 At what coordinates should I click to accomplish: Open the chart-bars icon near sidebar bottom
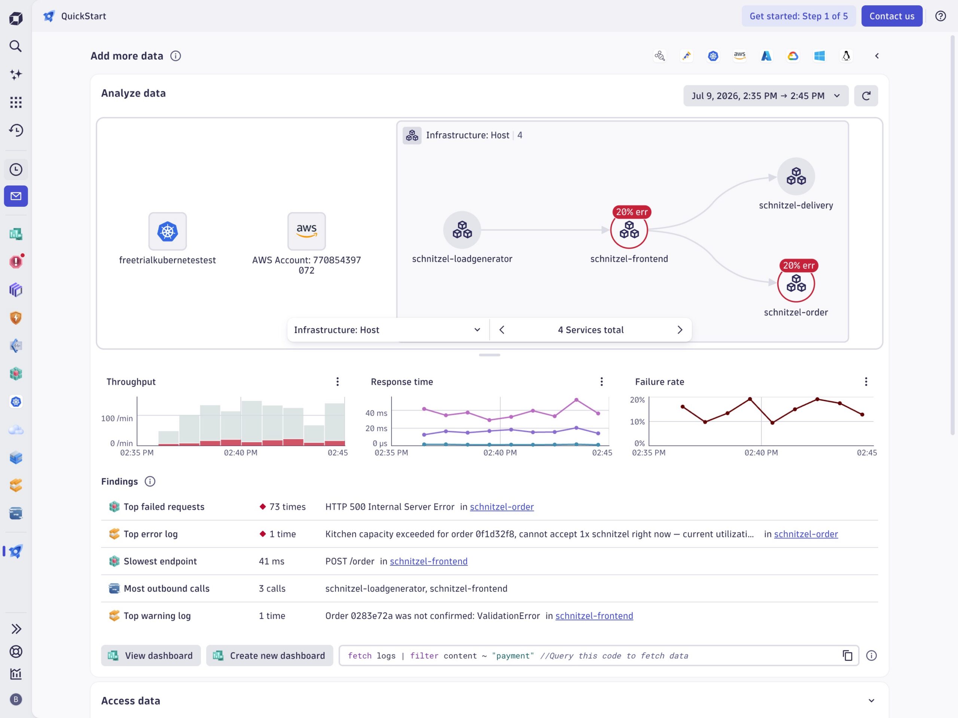pos(16,674)
